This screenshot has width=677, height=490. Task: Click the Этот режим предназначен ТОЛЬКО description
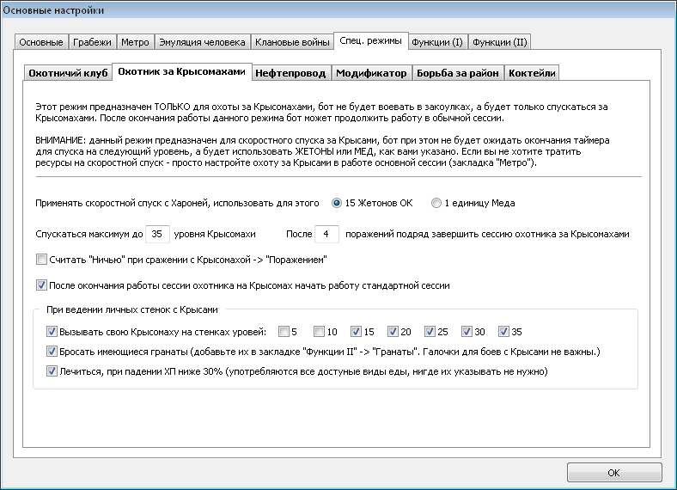pyautogui.click(x=321, y=113)
